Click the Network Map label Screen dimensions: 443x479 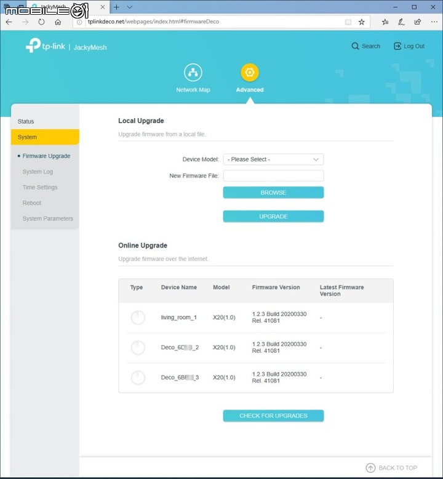(193, 90)
